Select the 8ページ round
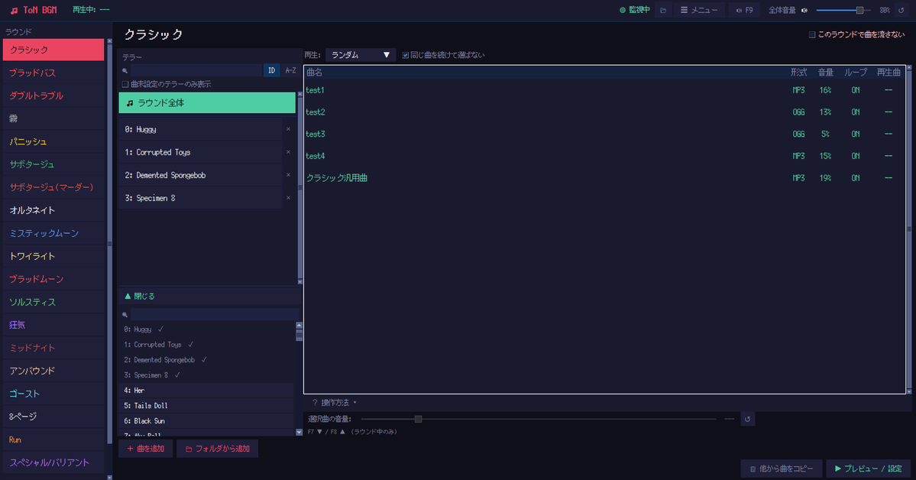 click(x=53, y=417)
